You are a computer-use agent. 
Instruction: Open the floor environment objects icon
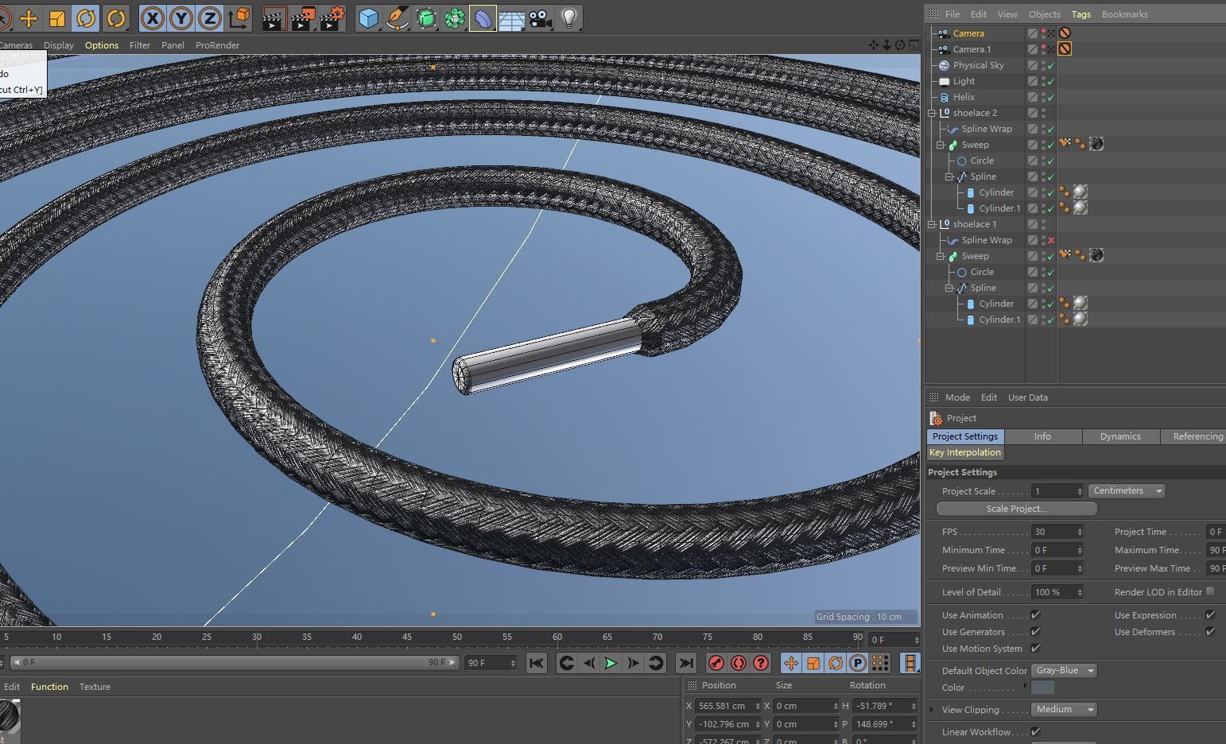tap(511, 17)
